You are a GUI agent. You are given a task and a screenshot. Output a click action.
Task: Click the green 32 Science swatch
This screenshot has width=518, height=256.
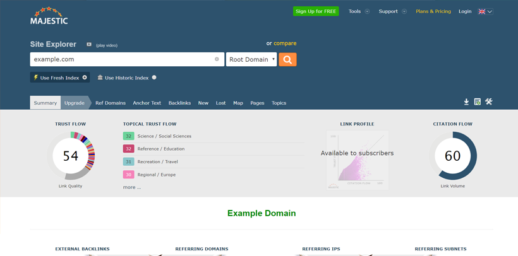click(x=128, y=136)
